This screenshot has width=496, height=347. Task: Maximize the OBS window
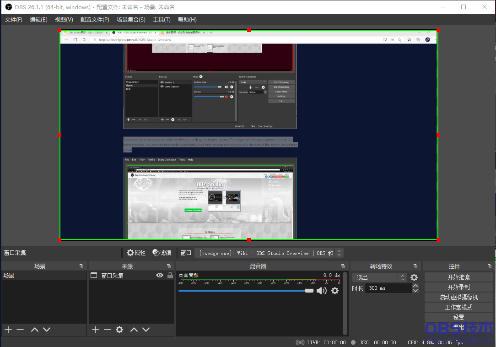click(x=464, y=7)
